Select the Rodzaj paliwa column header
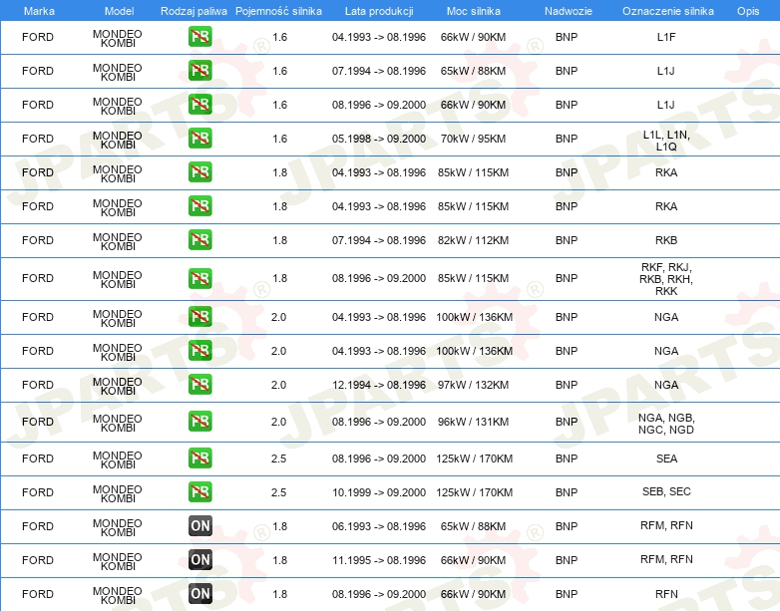The height and width of the screenshot is (611, 780). pos(194,11)
